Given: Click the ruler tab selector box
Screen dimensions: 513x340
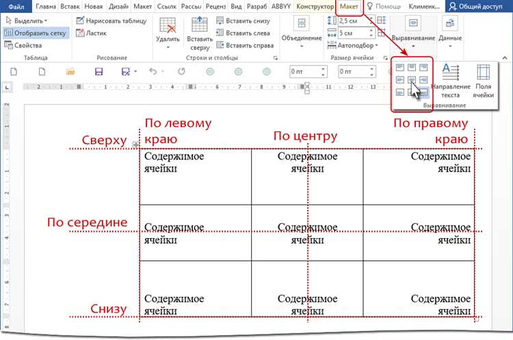Looking at the screenshot, I should pos(8,87).
